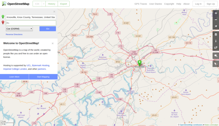Click the McGhee Tyson Airport icon on map
219x126 pixels.
121,111
